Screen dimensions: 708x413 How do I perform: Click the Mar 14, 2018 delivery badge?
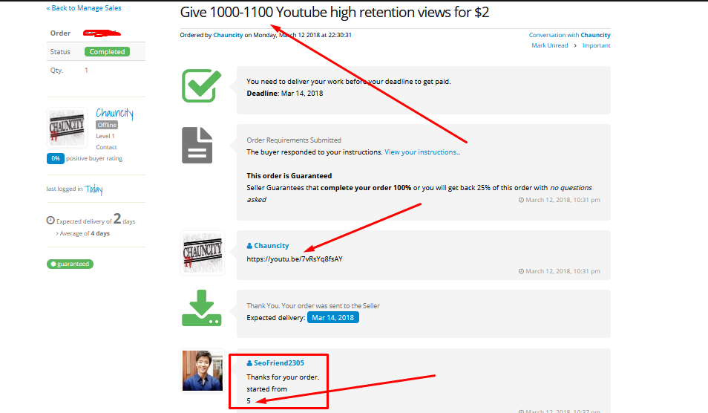(x=332, y=318)
